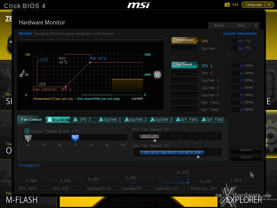Click the CPU I/O voltage value 1.008
The height and width of the screenshot is (208, 277).
pos(65,181)
